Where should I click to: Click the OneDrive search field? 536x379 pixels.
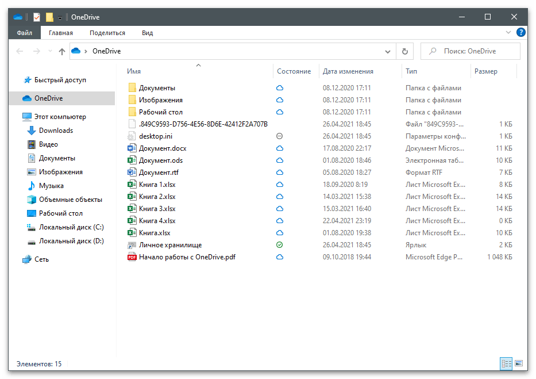pos(471,51)
